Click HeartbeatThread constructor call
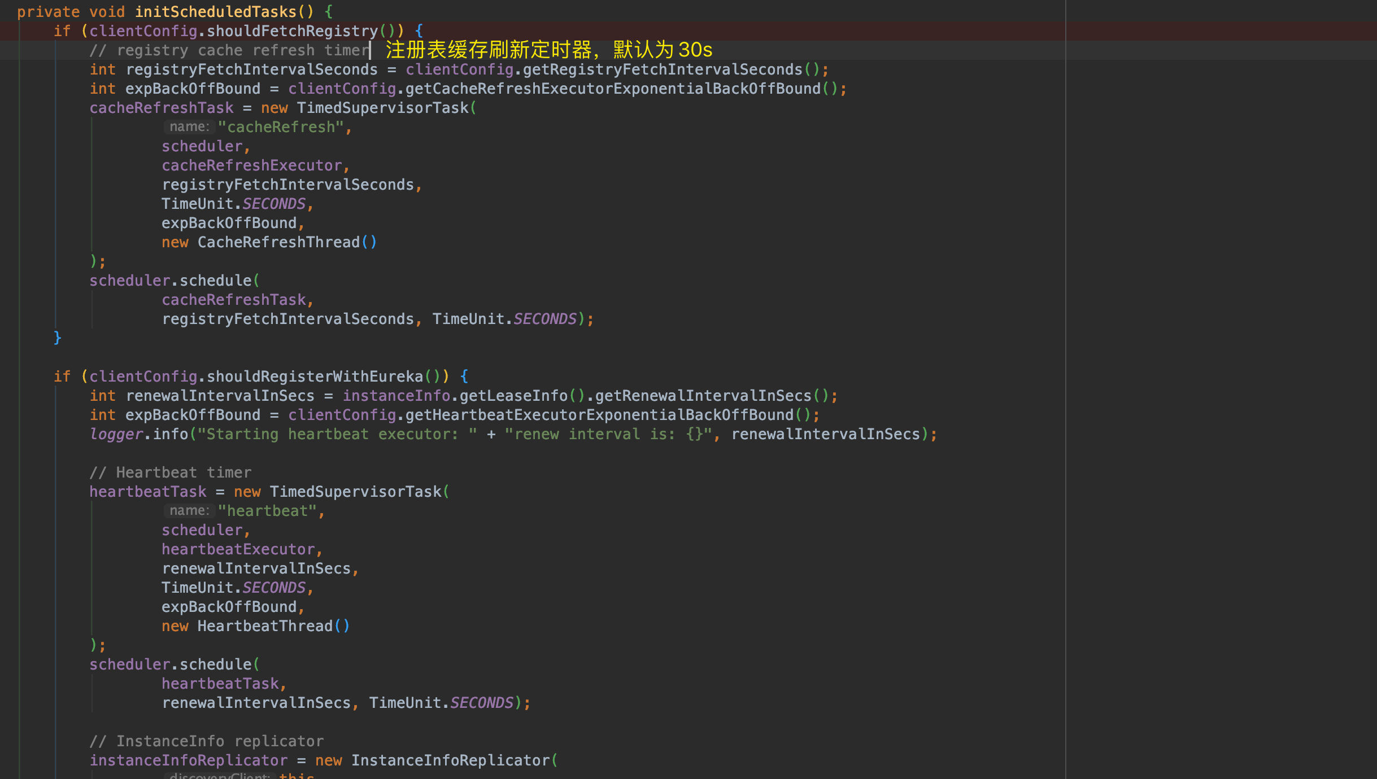The image size is (1377, 779). [265, 626]
